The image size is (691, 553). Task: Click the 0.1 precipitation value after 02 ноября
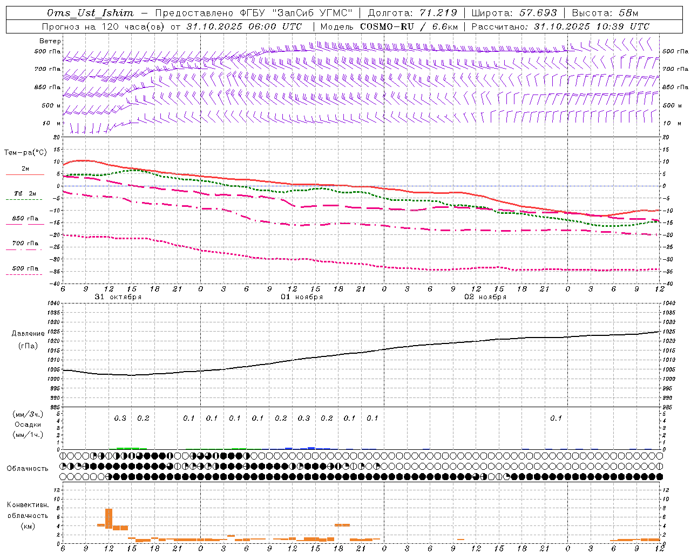pyautogui.click(x=556, y=418)
